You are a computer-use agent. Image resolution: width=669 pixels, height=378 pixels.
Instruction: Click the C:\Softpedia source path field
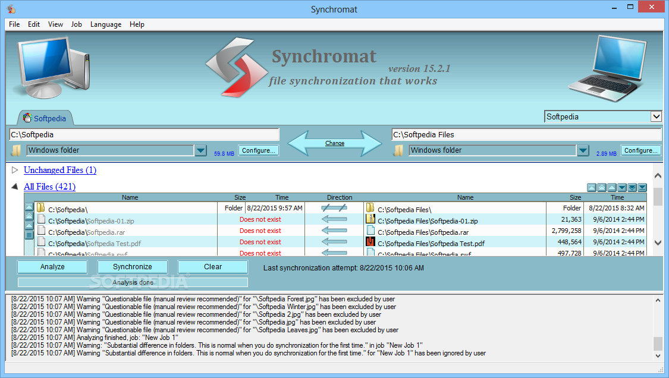[x=145, y=134]
